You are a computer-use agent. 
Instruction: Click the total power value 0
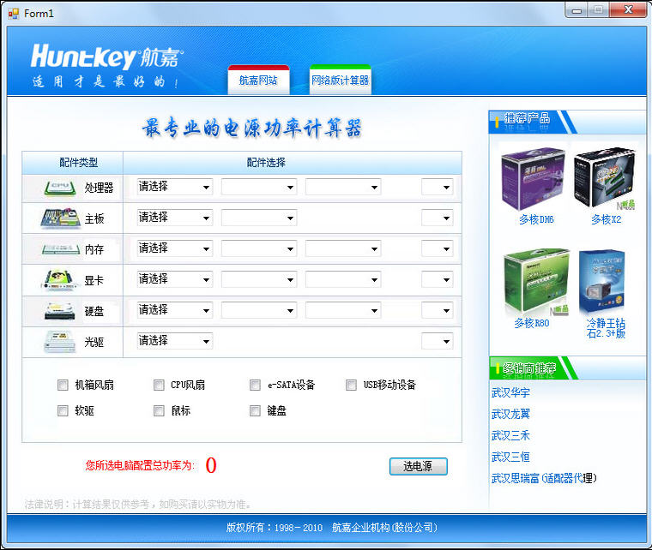click(211, 465)
